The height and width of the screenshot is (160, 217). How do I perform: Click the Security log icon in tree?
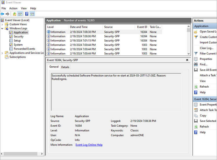click(11, 37)
